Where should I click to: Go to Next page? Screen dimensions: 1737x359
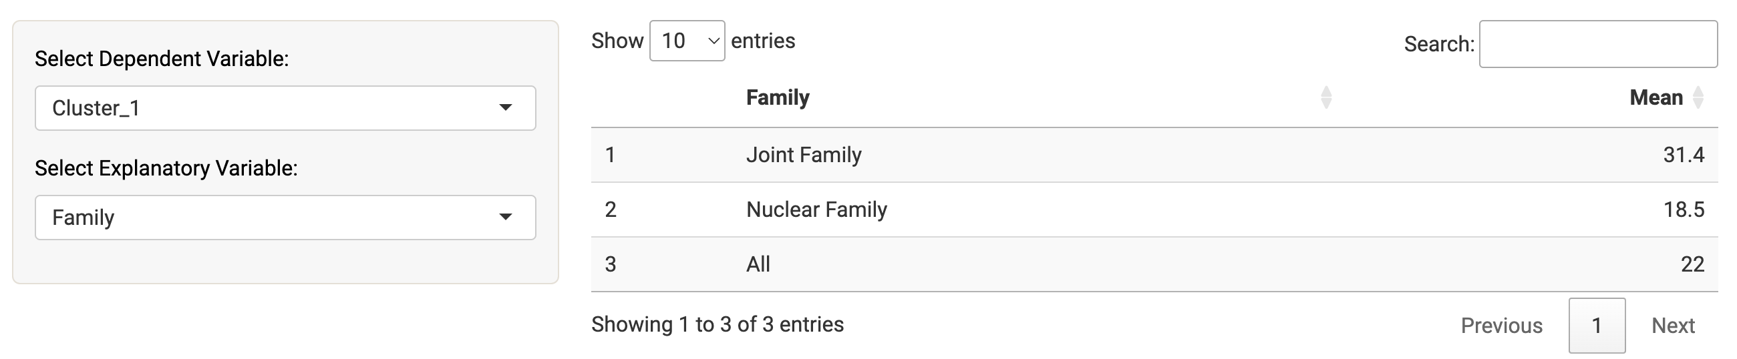(x=1673, y=326)
